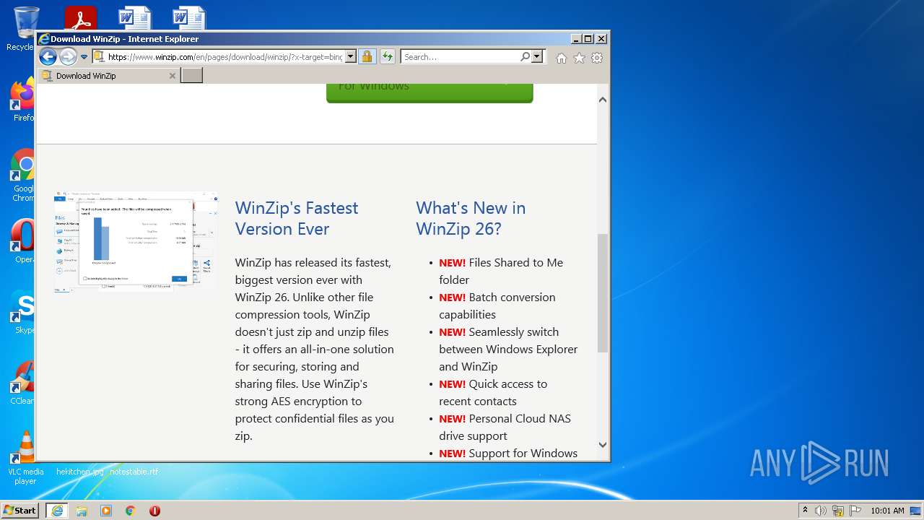Viewport: 924px width, 520px height.
Task: Click the volume speaker tray icon
Action: click(821, 511)
